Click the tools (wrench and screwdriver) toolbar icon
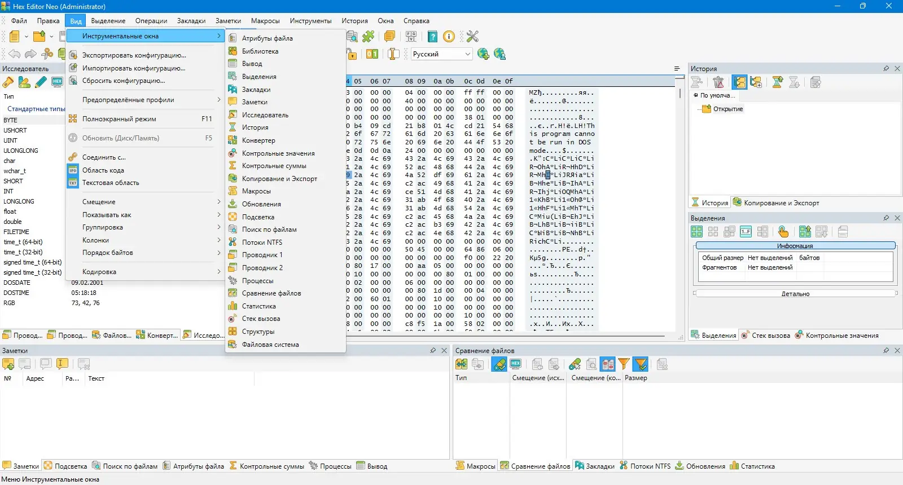Viewport: 903px width, 485px height. coord(472,37)
